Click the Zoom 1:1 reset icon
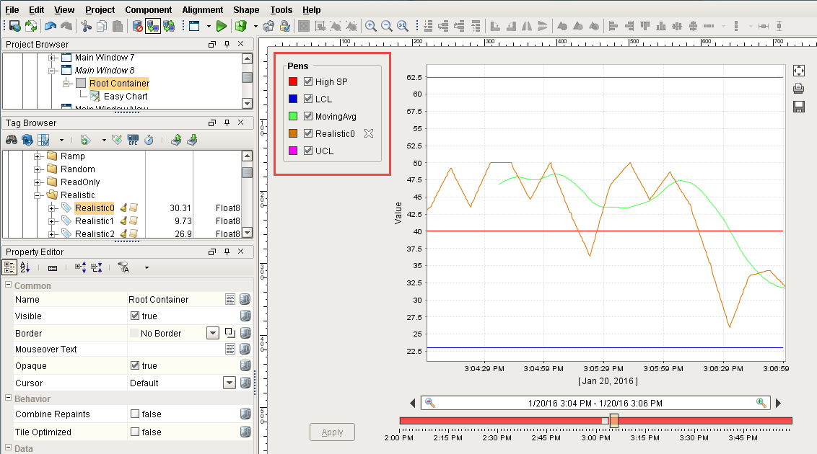817x454 pixels. [x=403, y=26]
